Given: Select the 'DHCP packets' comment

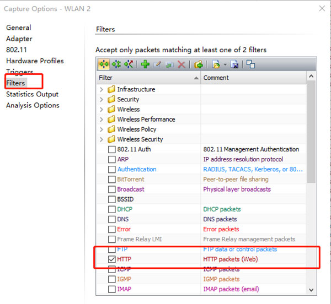Looking at the screenshot, I should point(222,209).
